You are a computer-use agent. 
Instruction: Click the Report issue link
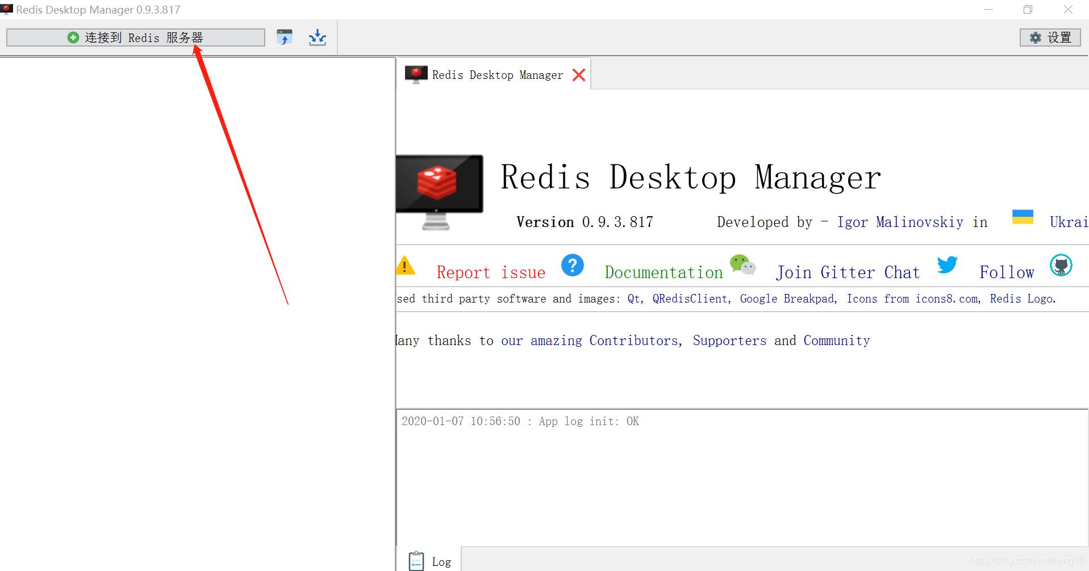(491, 272)
